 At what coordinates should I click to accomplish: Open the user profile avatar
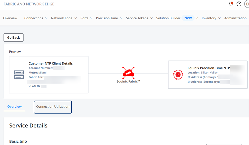[x=247, y=4]
